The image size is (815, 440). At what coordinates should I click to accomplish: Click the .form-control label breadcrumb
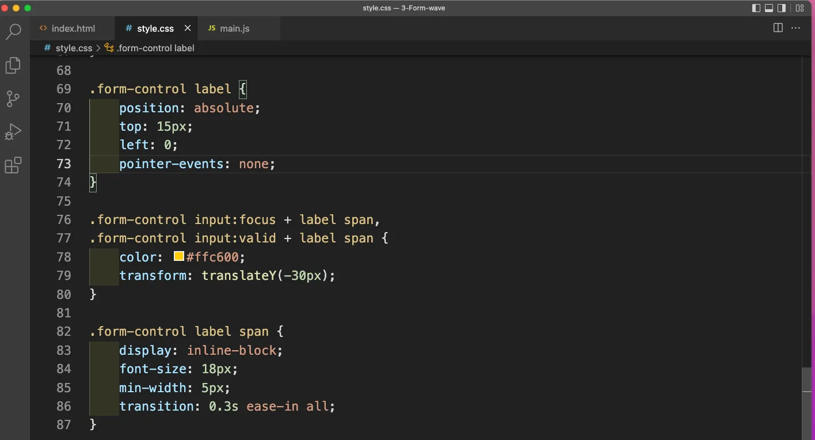tap(155, 48)
